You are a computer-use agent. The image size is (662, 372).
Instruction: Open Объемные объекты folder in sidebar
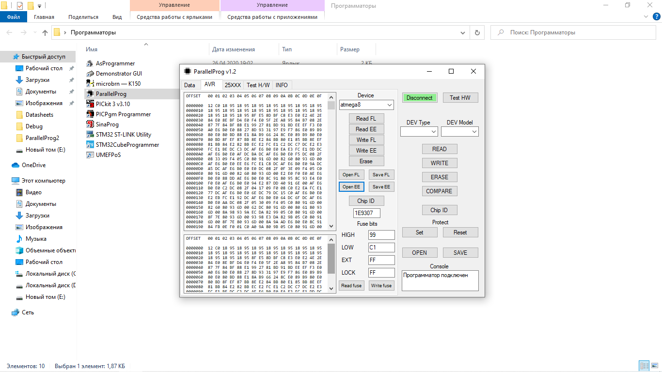pyautogui.click(x=46, y=250)
